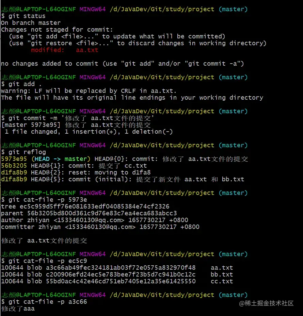Viewport: 303px width, 316px height.
Task: Click the git commit -m command line
Action: [x=78, y=118]
